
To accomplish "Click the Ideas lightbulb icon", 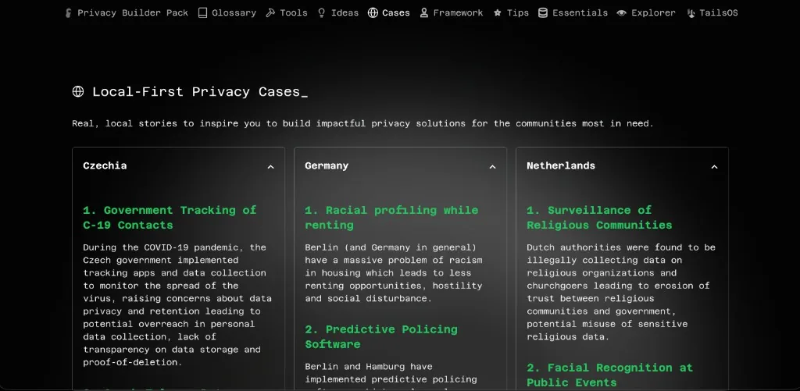I will pyautogui.click(x=321, y=13).
